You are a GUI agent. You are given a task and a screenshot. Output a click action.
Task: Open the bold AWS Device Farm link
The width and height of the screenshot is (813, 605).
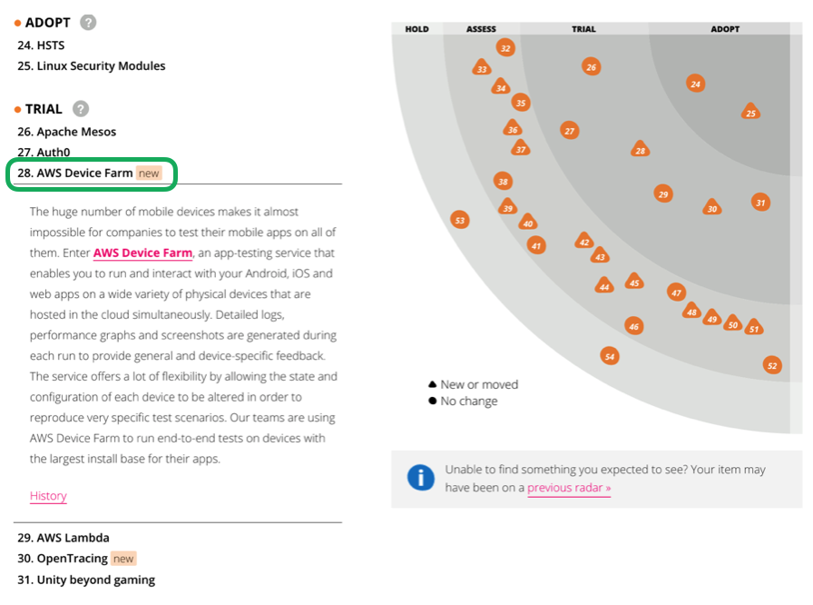142,253
